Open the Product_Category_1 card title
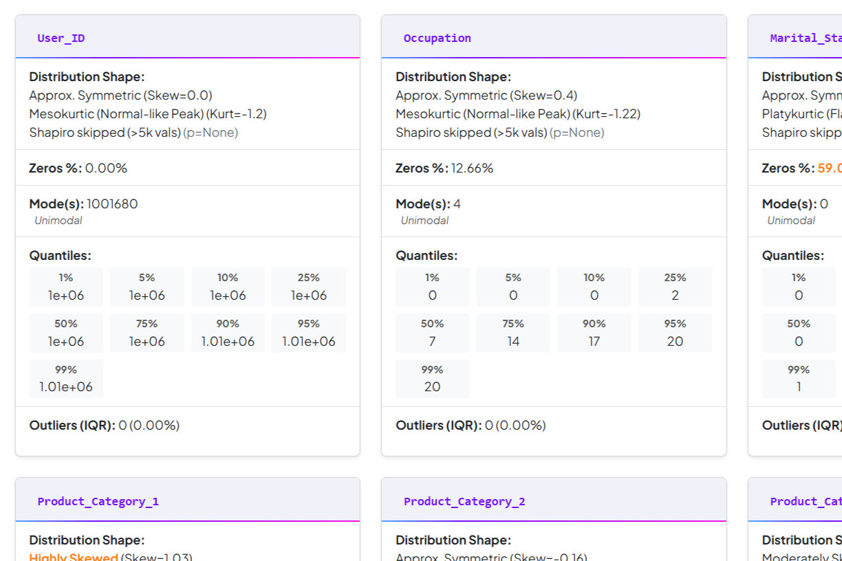The width and height of the screenshot is (842, 561). pyautogui.click(x=98, y=501)
